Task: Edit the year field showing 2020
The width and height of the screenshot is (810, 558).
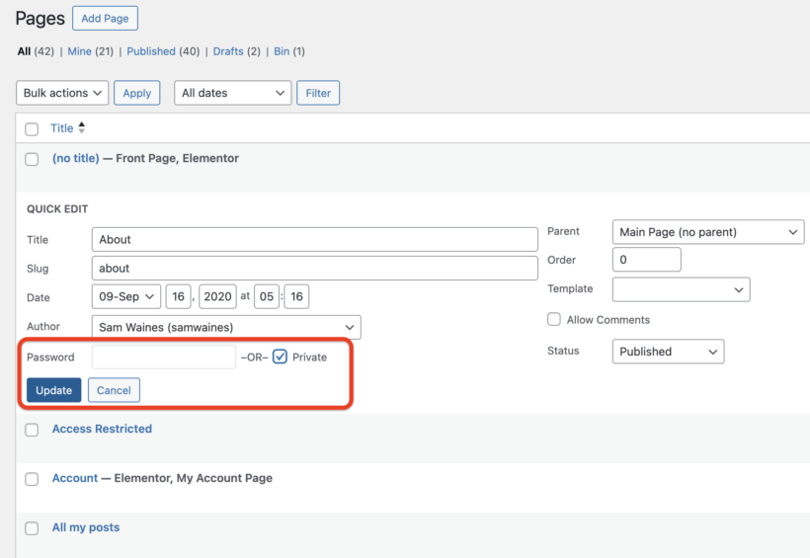Action: [217, 296]
